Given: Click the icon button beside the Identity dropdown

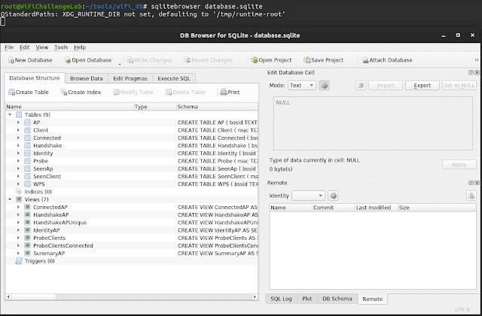Looking at the screenshot, I should click(333, 196).
